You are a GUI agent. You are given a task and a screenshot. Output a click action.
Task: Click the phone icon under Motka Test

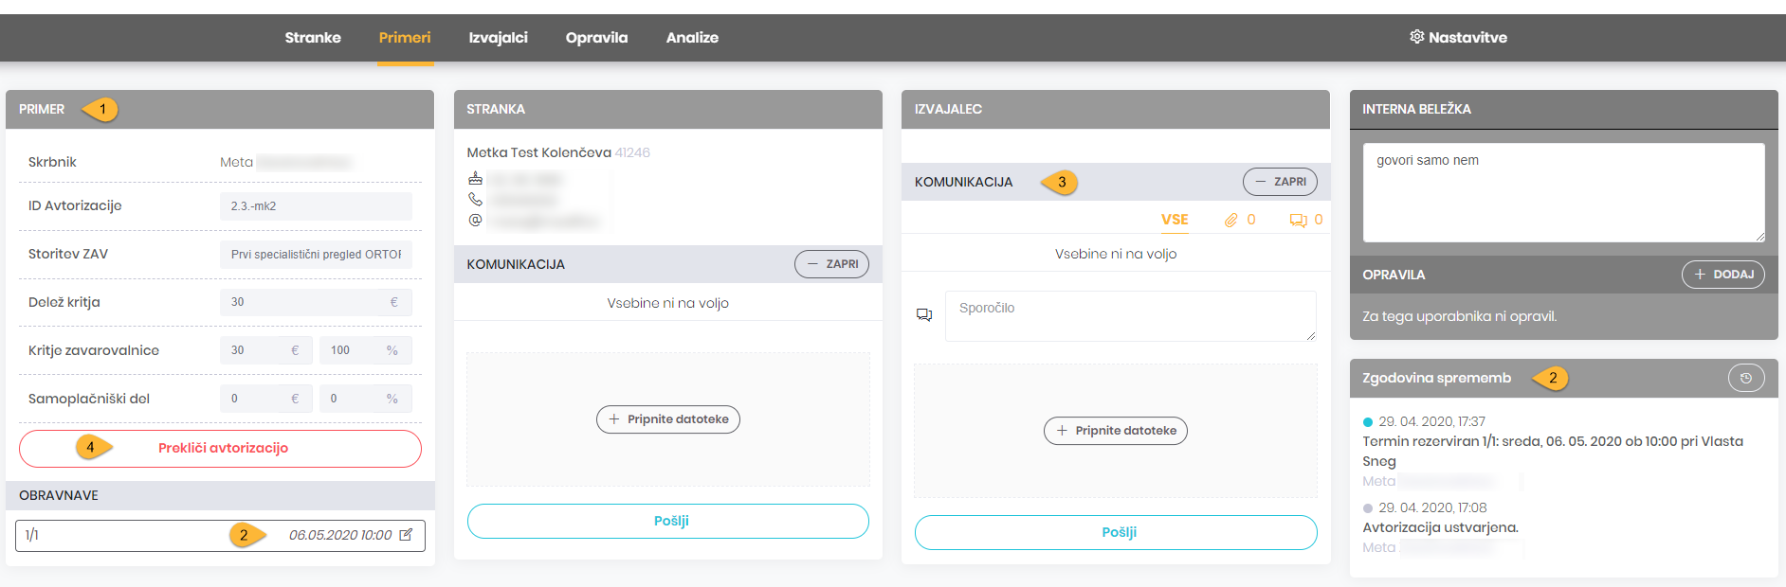(x=475, y=200)
